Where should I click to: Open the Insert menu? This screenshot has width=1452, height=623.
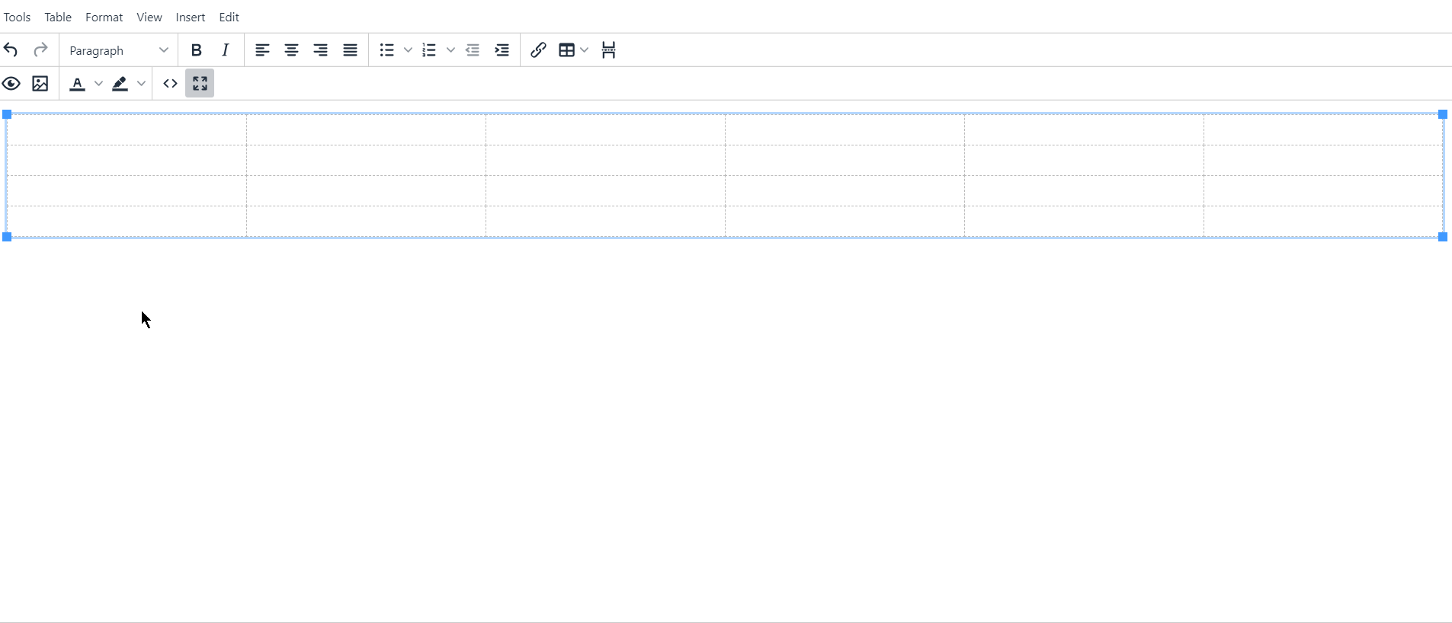(x=191, y=17)
